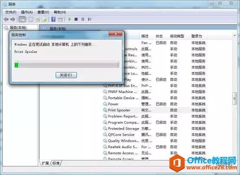Switch to the 标准 tab
This screenshot has height=175, width=240.
(x=56, y=163)
